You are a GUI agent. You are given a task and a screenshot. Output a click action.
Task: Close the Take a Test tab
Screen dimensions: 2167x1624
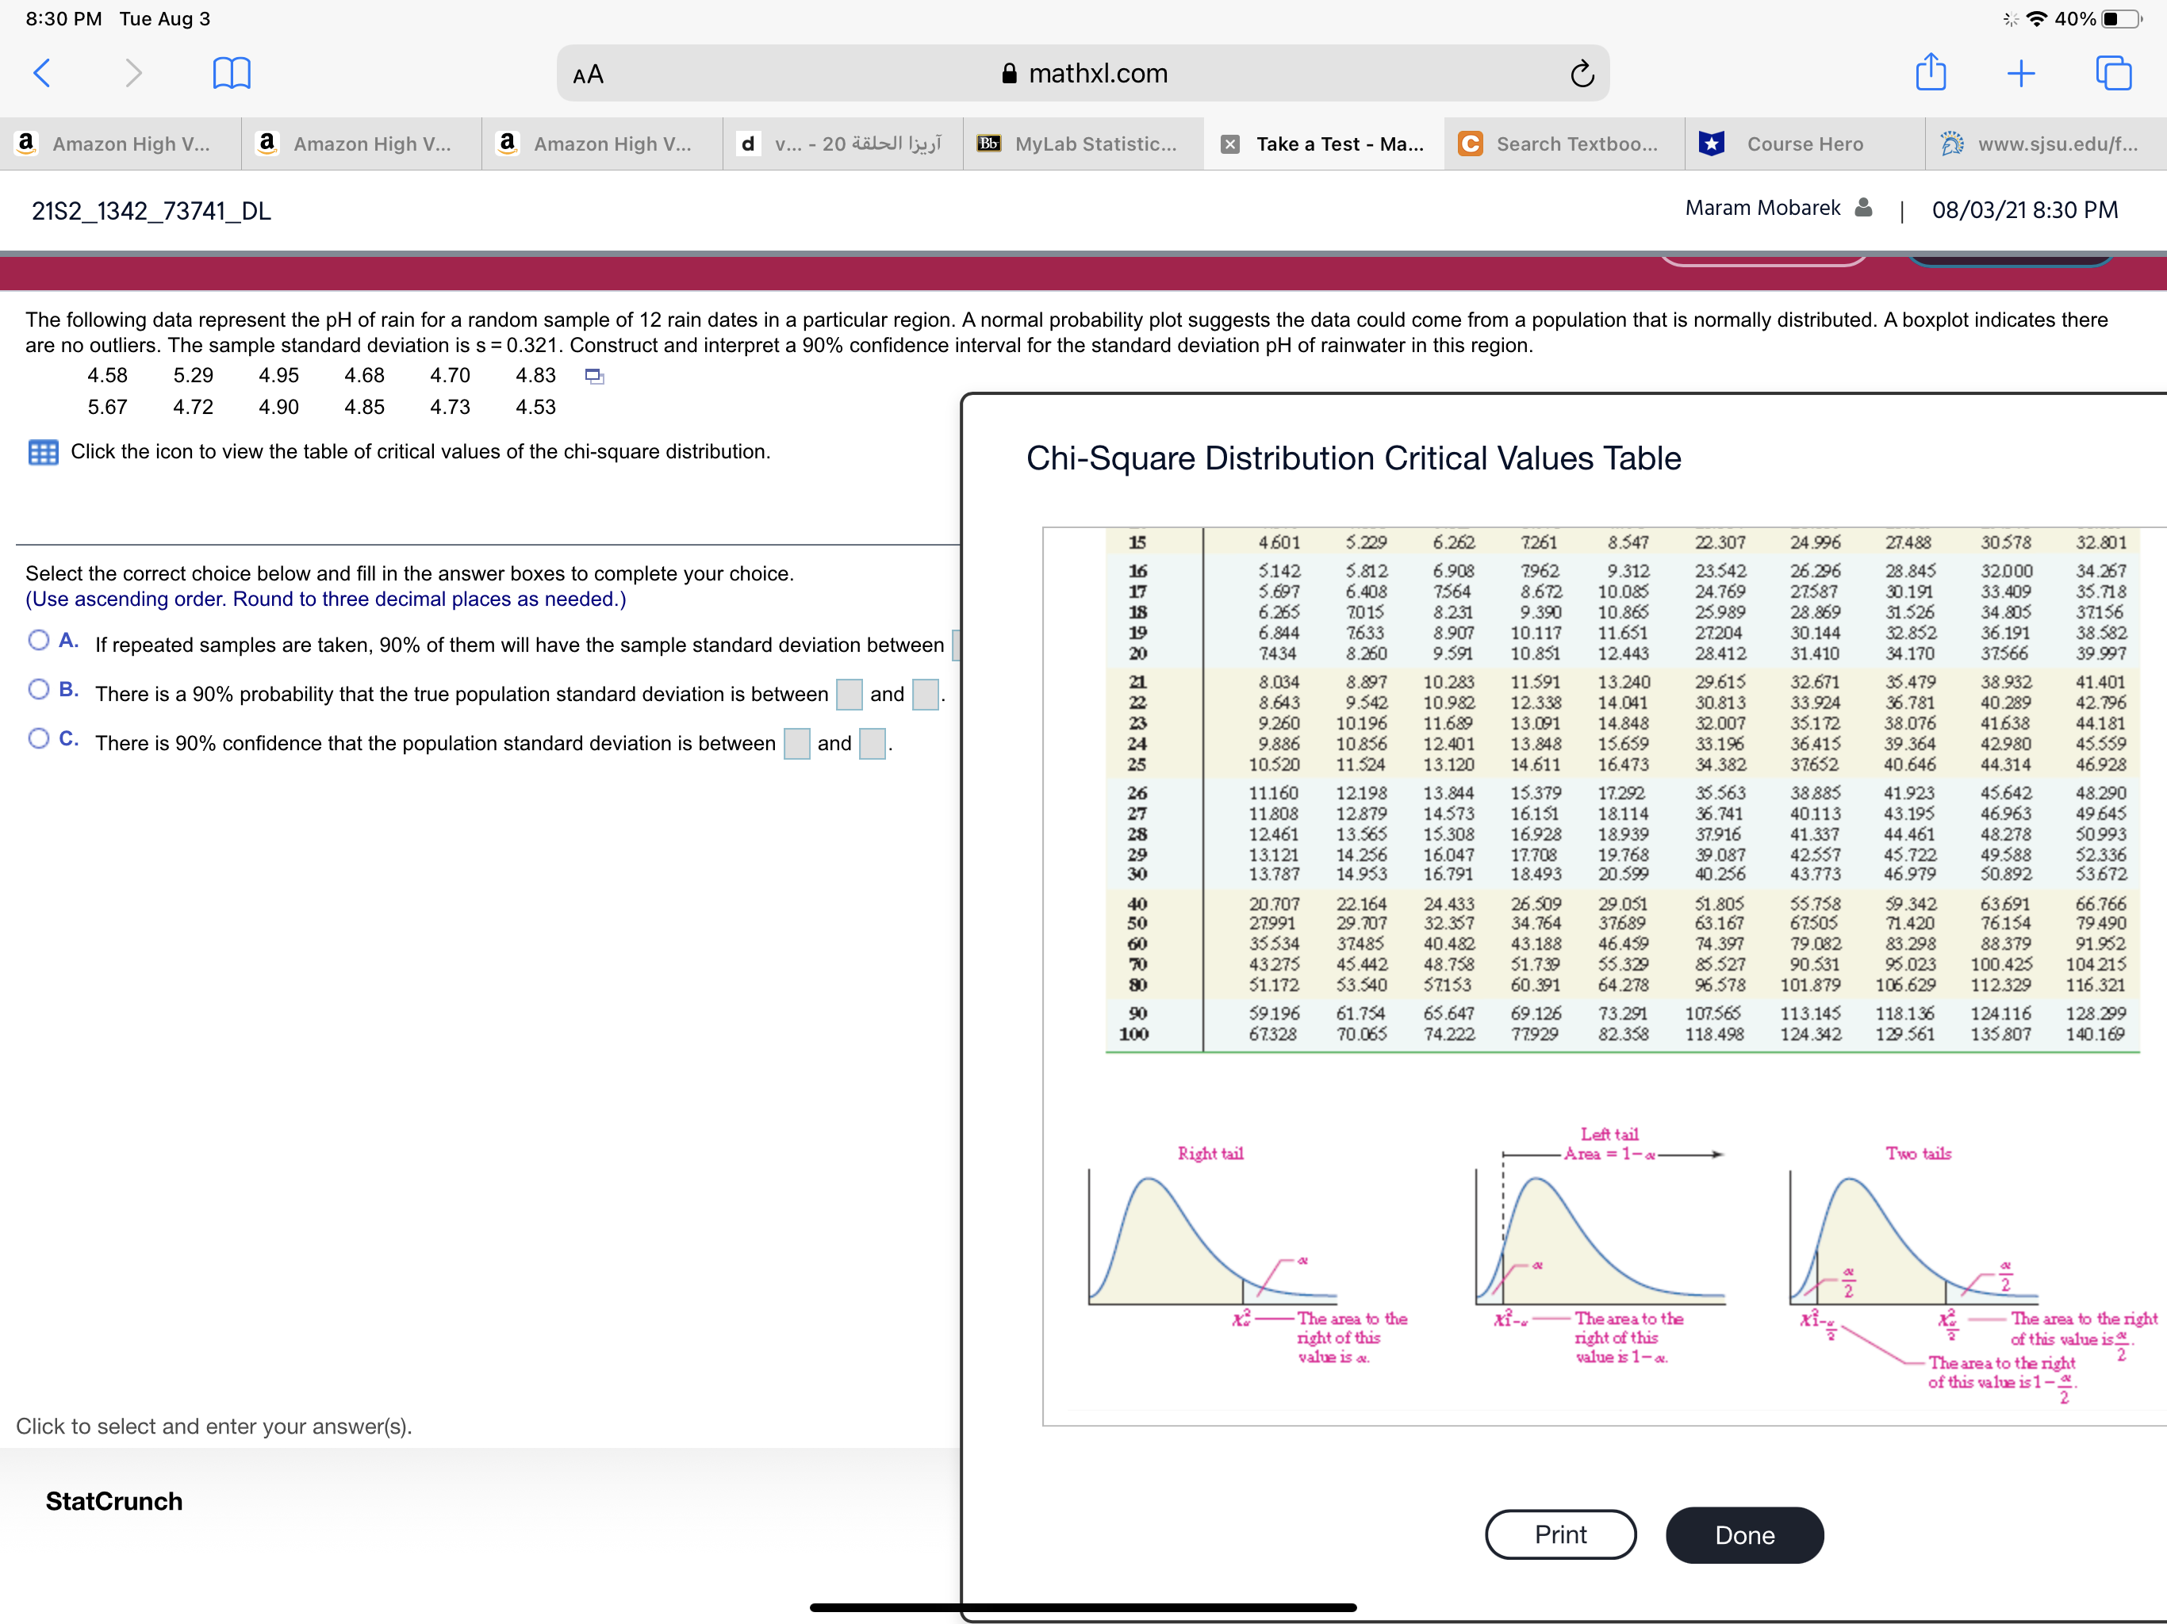(1229, 144)
